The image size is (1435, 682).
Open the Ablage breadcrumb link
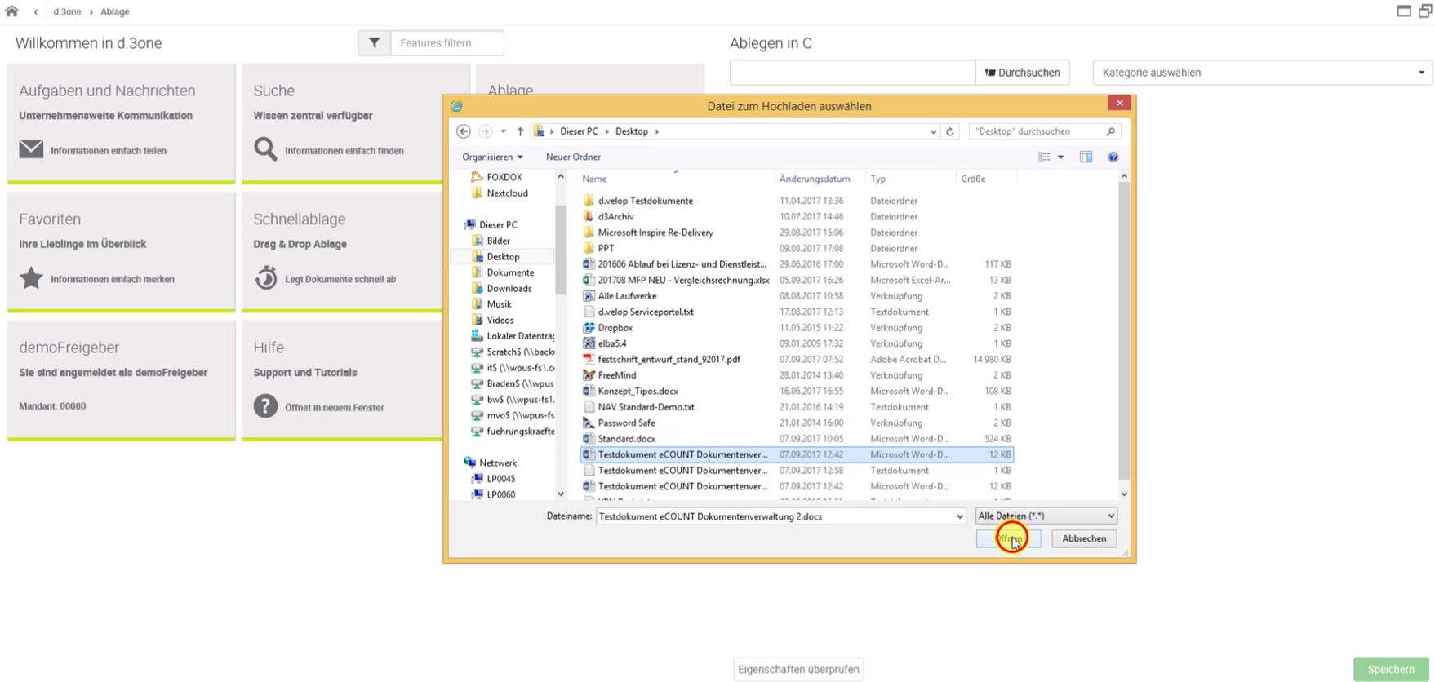coord(115,11)
